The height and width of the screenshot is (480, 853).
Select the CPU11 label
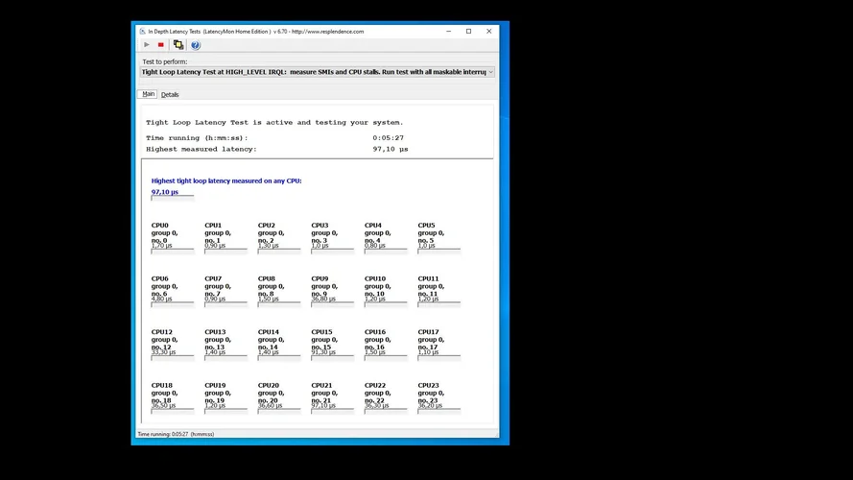click(428, 278)
